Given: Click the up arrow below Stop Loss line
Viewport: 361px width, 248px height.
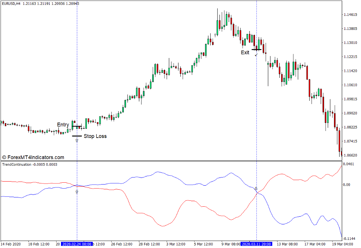Looking at the screenshot, I should tap(77, 141).
